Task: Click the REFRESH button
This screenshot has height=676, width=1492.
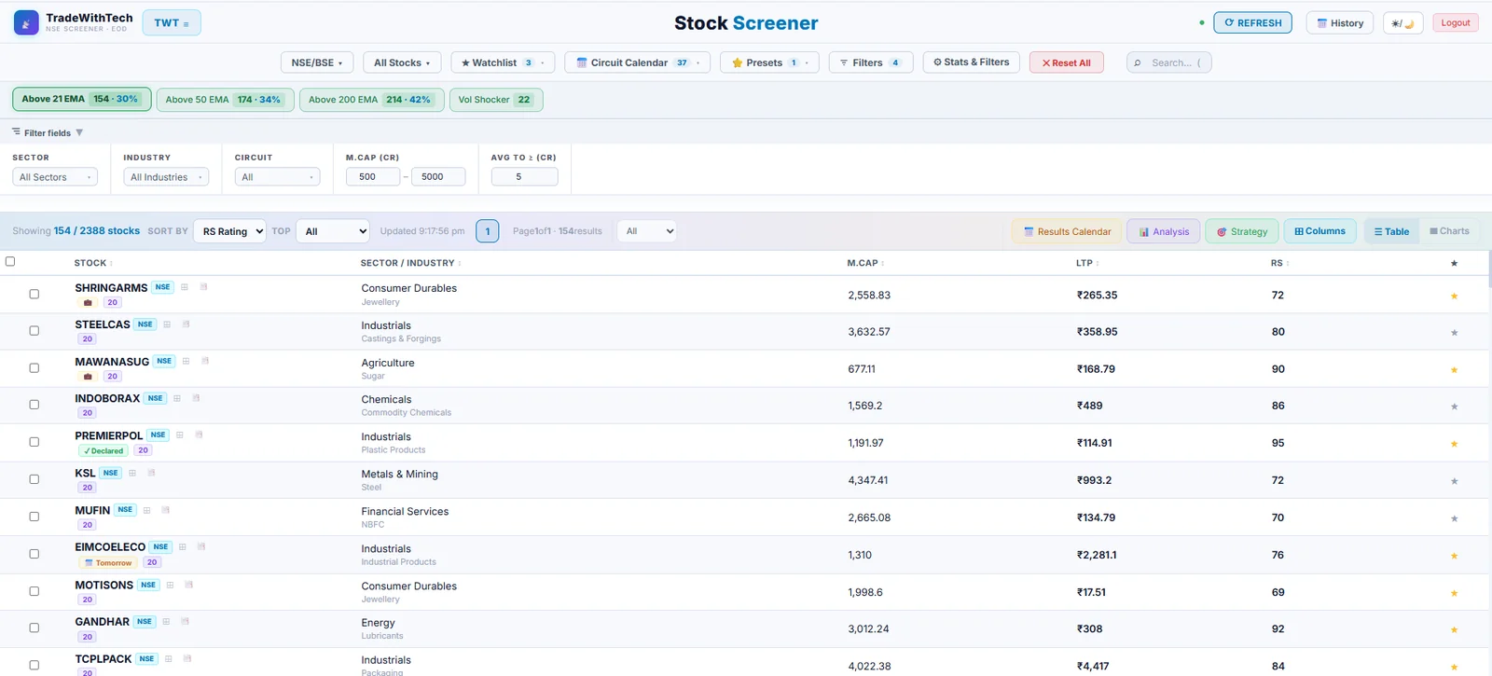Action: click(1252, 22)
